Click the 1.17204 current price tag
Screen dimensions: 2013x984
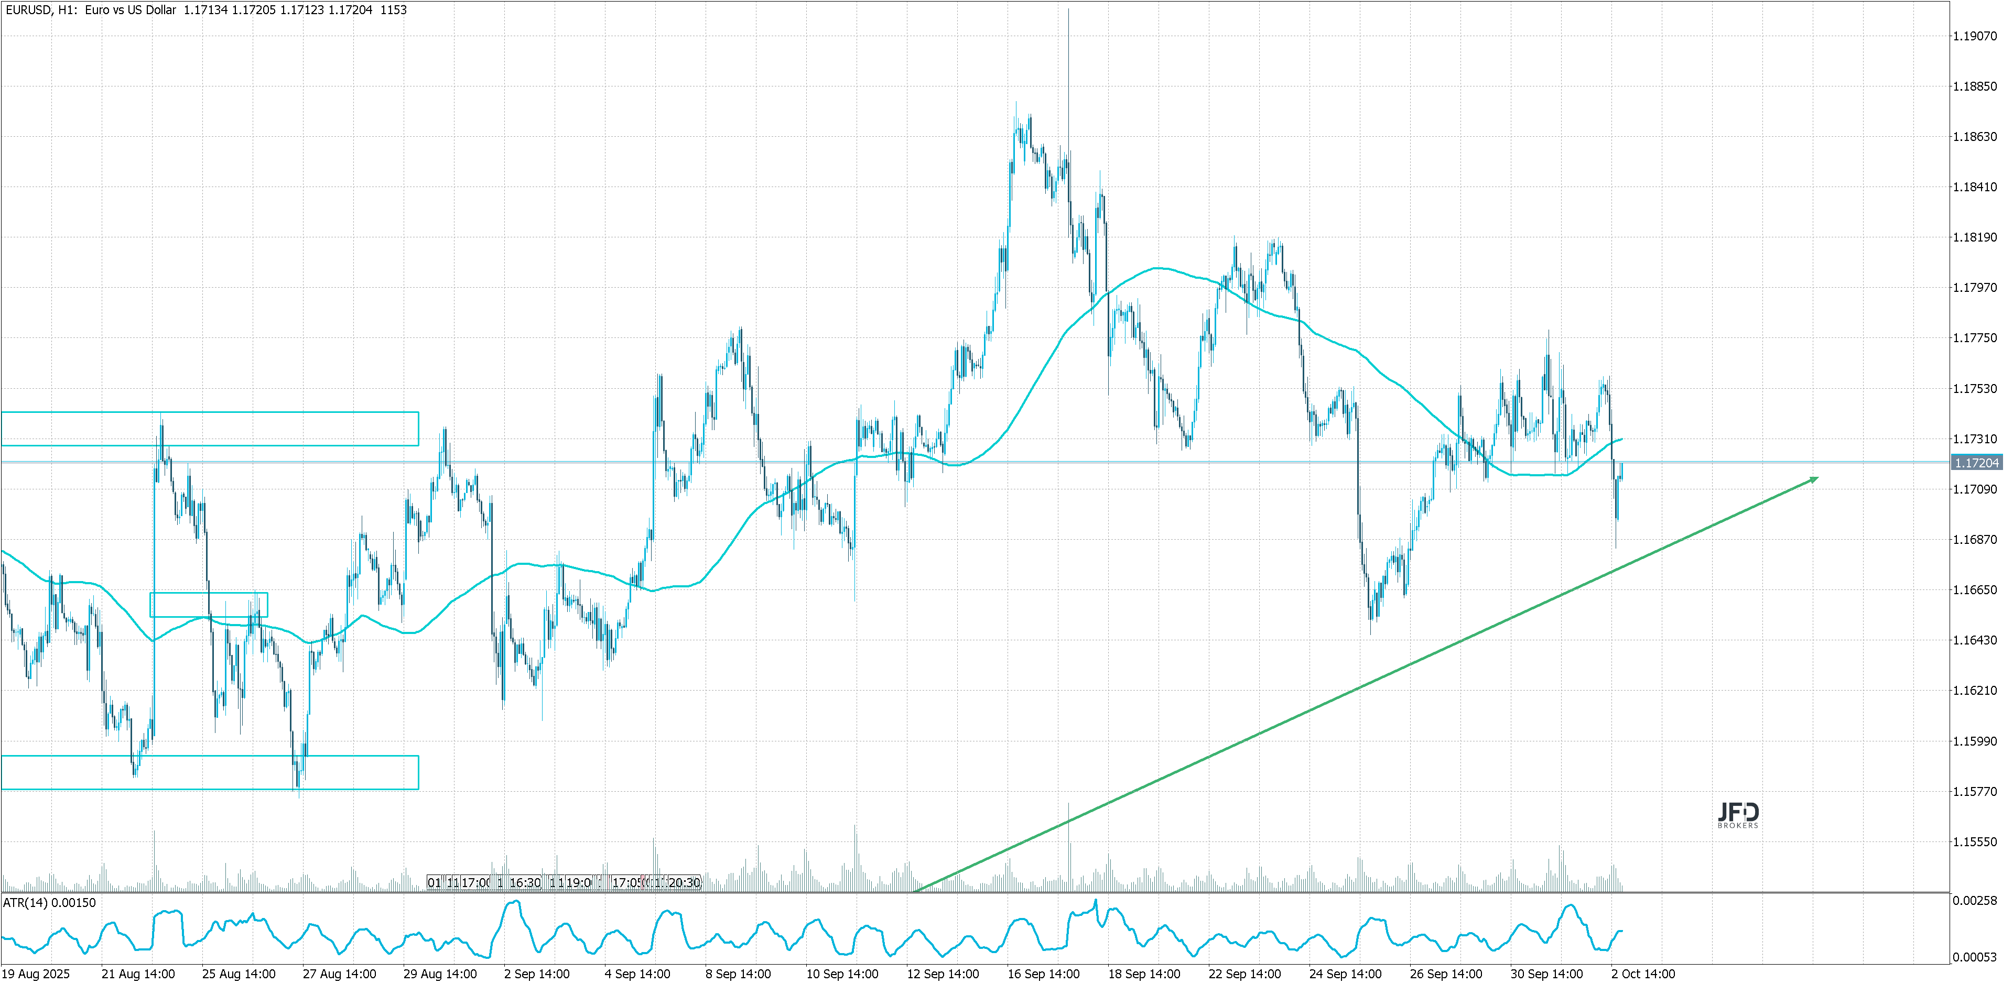click(x=1976, y=463)
